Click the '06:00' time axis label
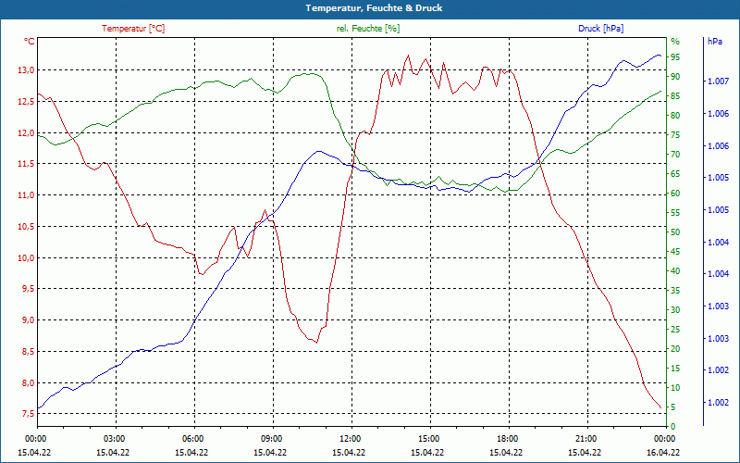740x463 pixels. tap(192, 438)
